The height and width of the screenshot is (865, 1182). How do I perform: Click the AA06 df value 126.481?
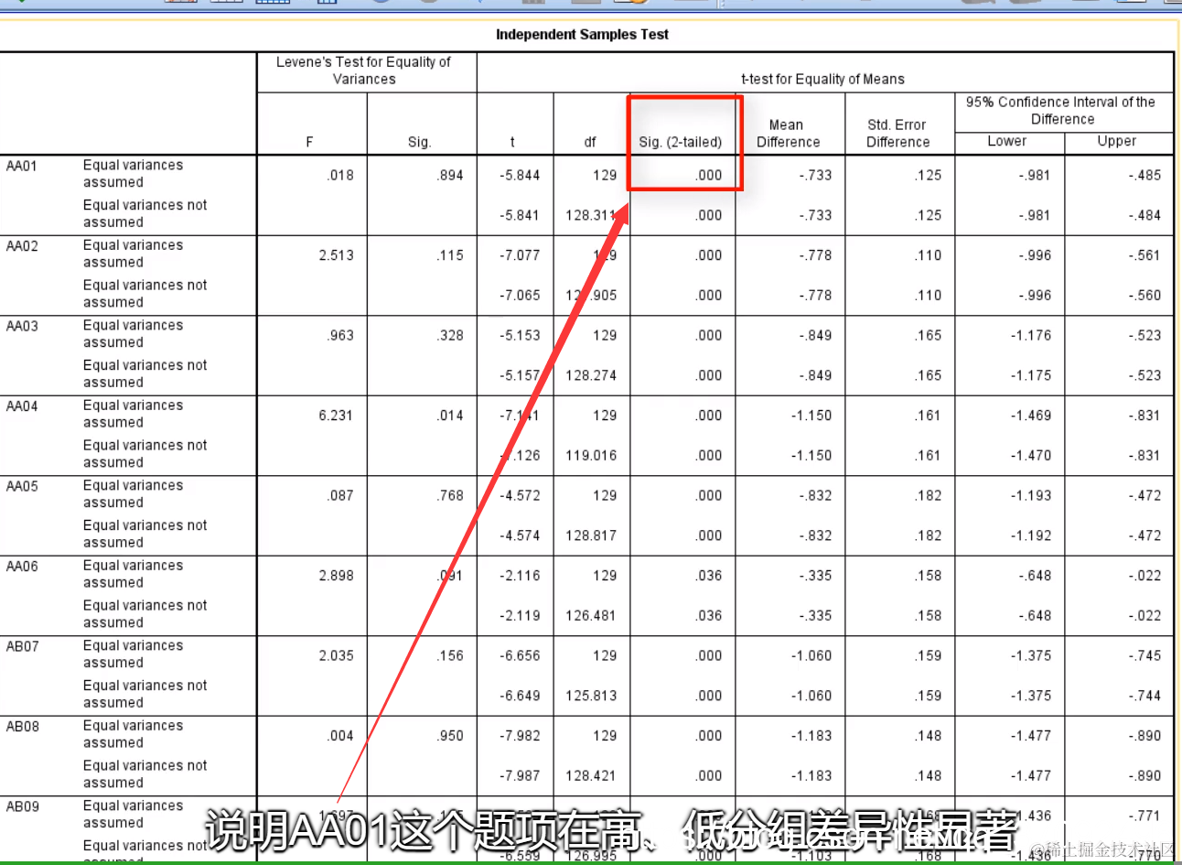point(591,616)
